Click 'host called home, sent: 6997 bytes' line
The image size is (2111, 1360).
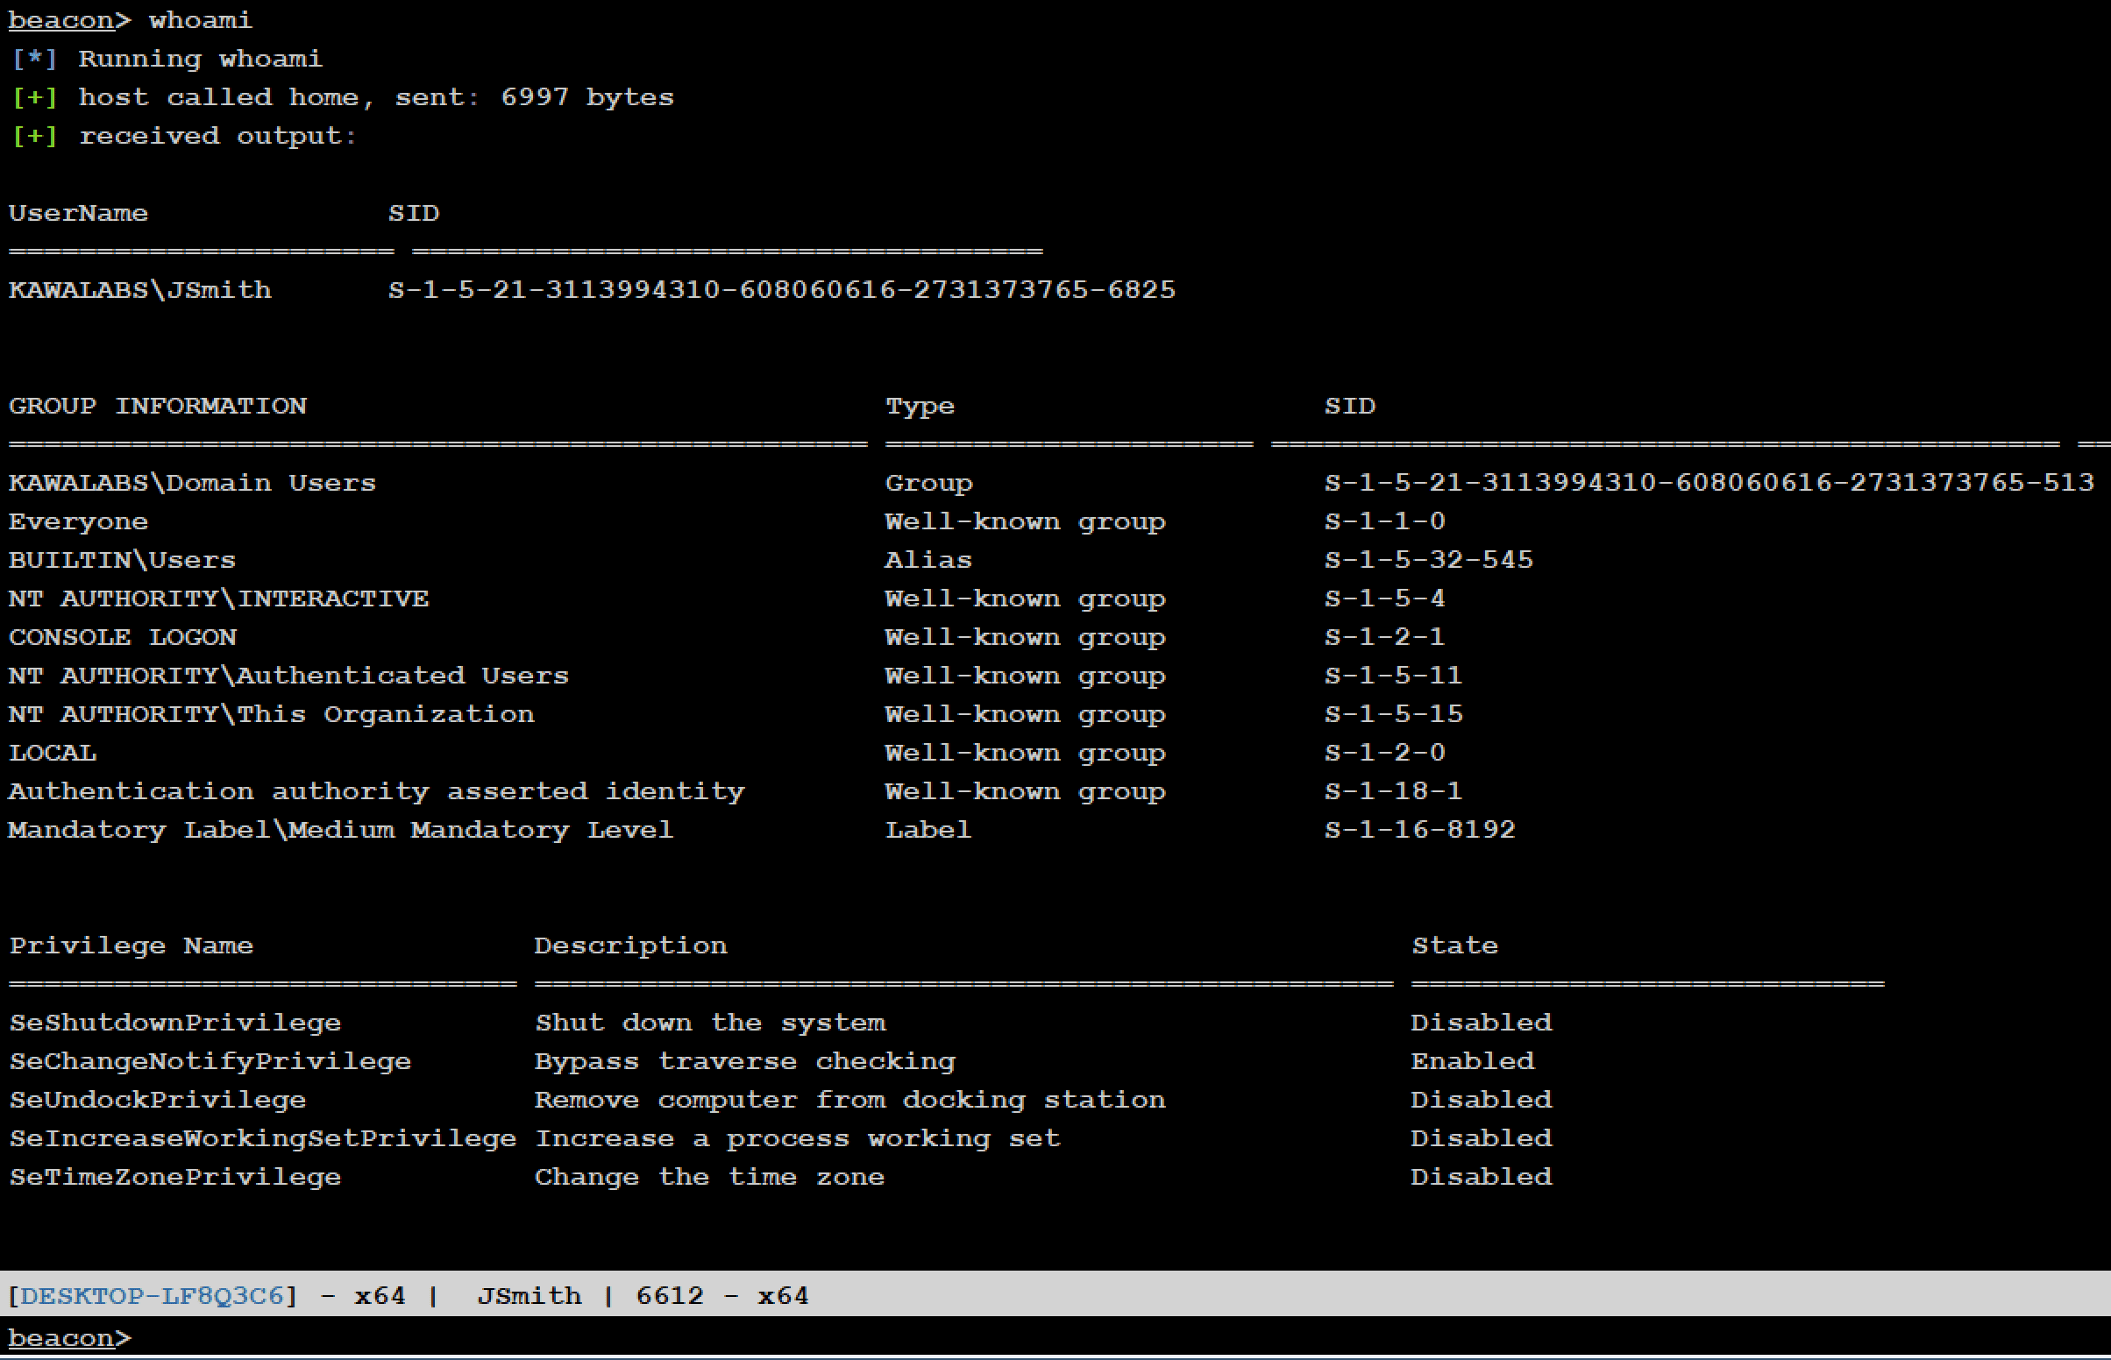coord(375,97)
